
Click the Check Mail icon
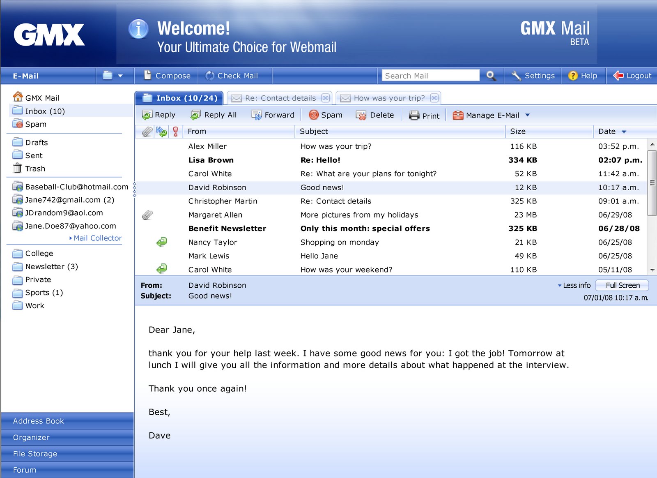pyautogui.click(x=209, y=76)
